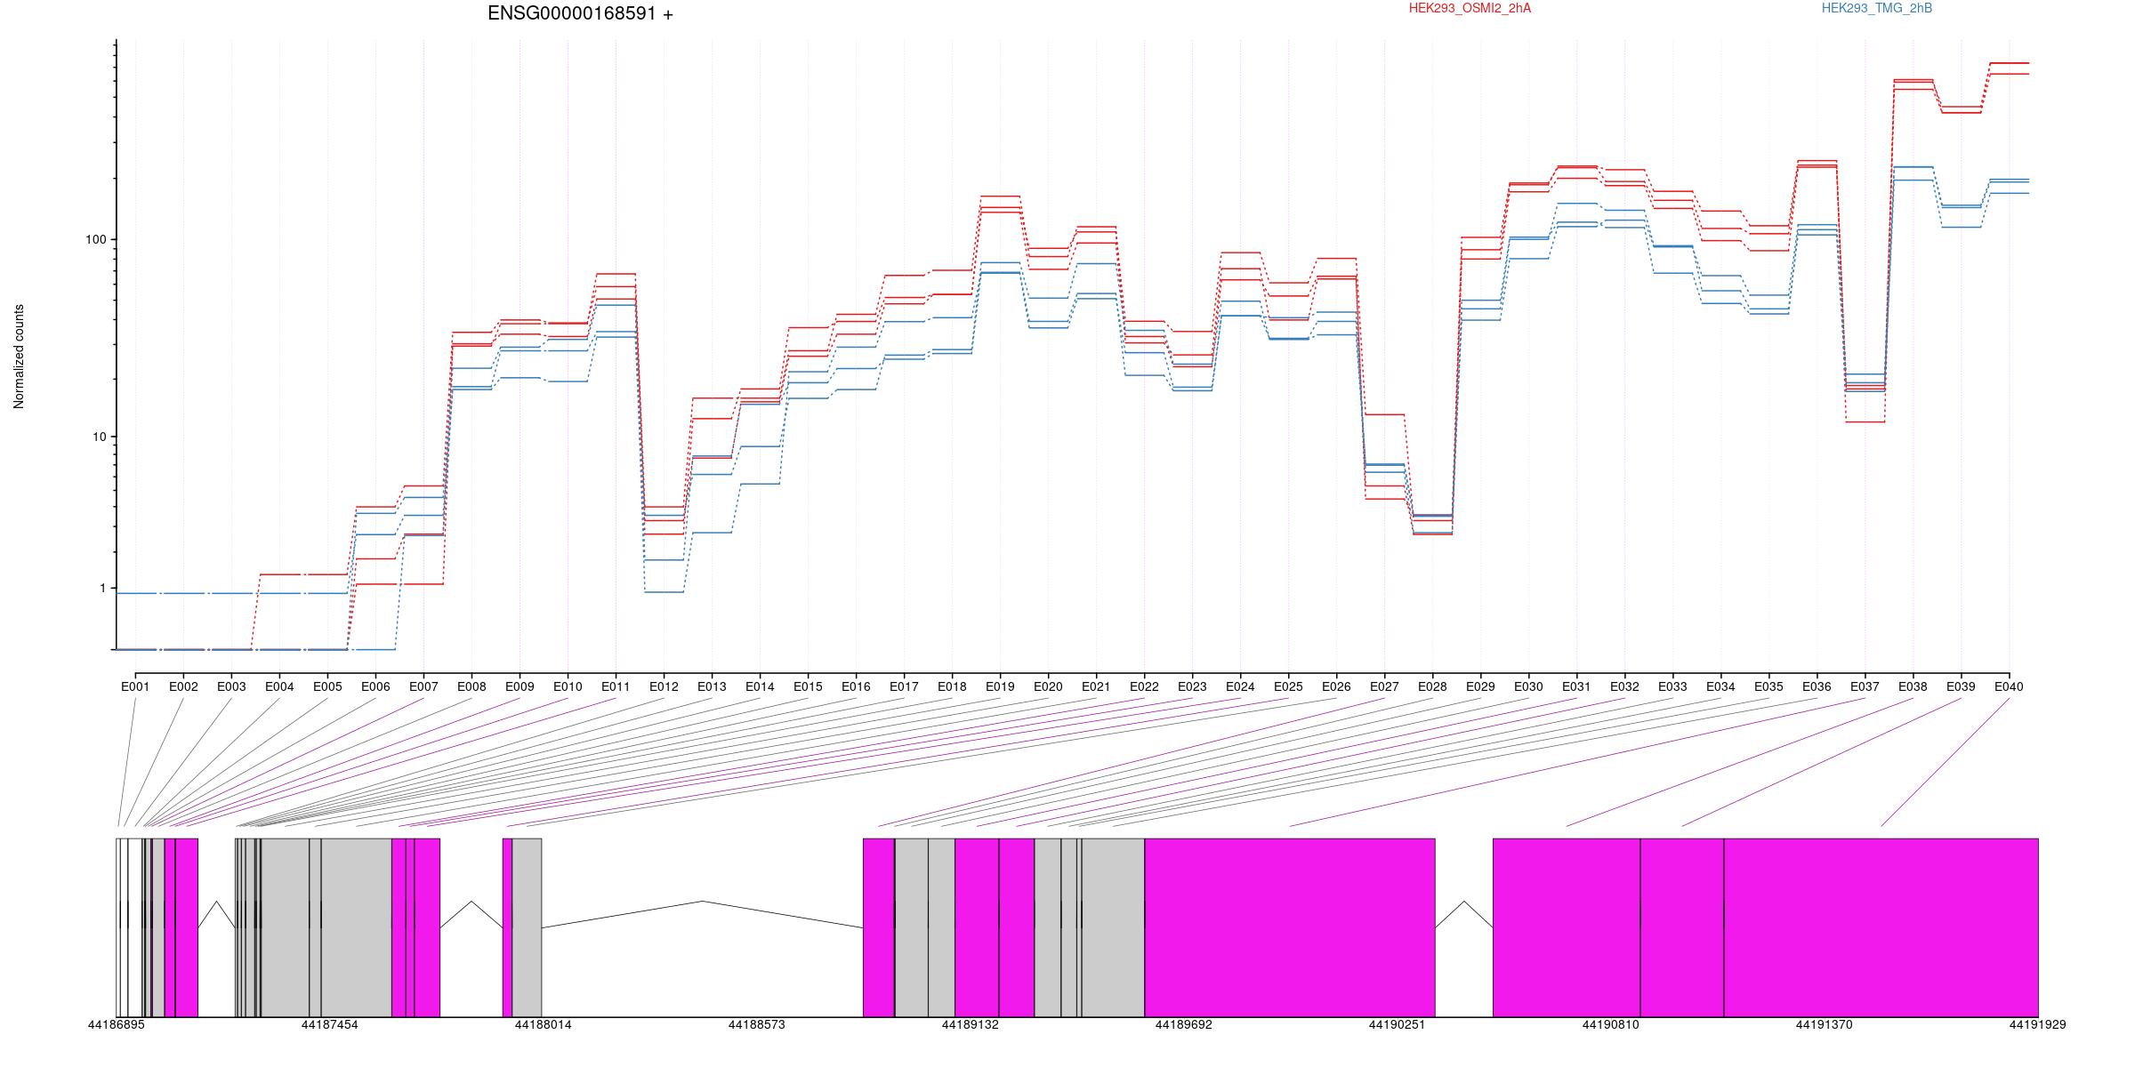Viewport: 2135px width, 1067px height.
Task: Click genomic coordinate 44189132
Action: (971, 1024)
